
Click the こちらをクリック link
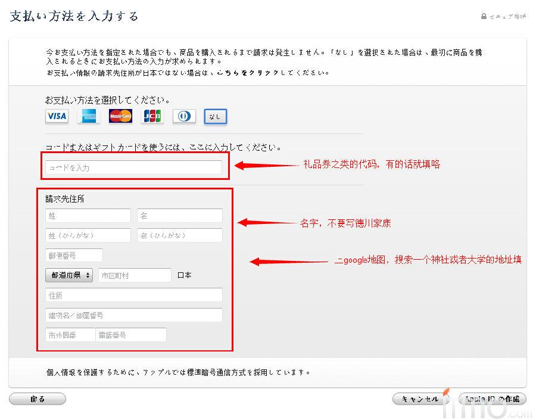pos(242,73)
